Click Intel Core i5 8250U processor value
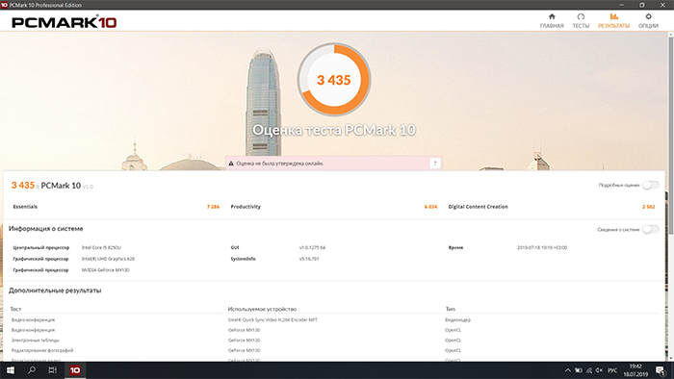The height and width of the screenshot is (379, 674). tap(101, 247)
